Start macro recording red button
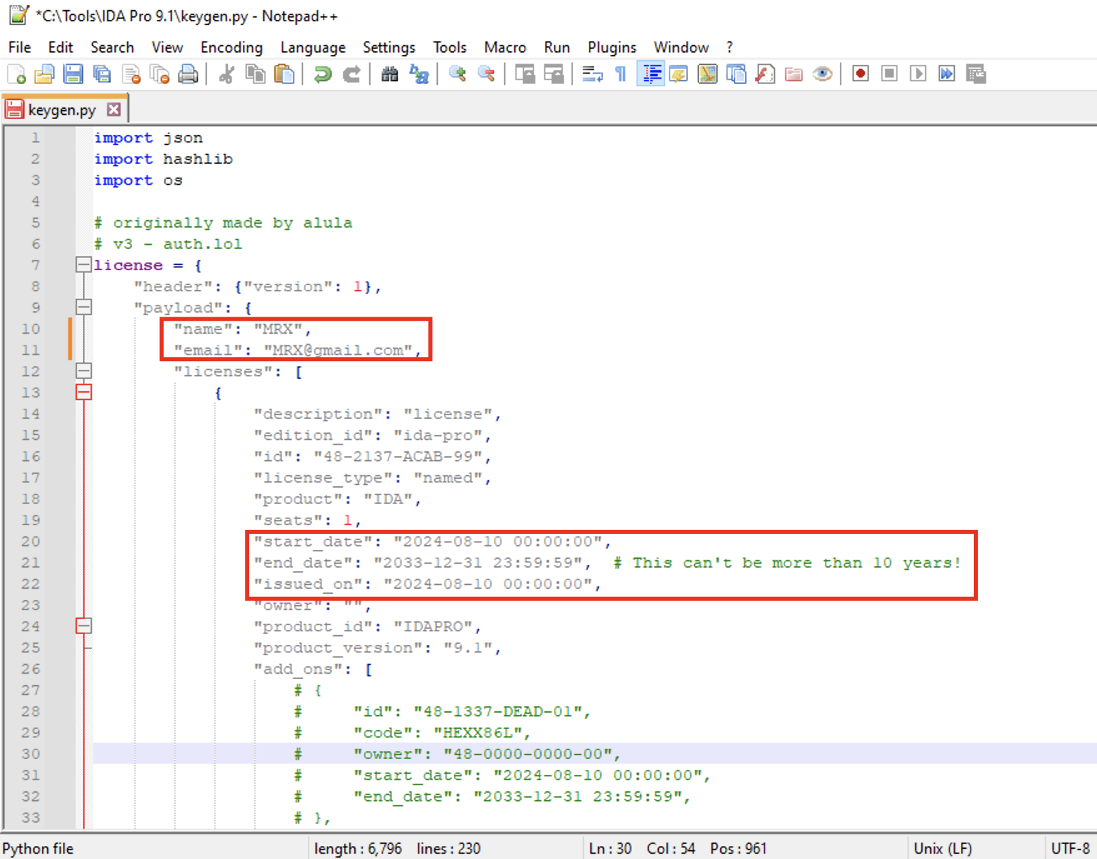Screen dimensions: 1097x859 (860, 74)
